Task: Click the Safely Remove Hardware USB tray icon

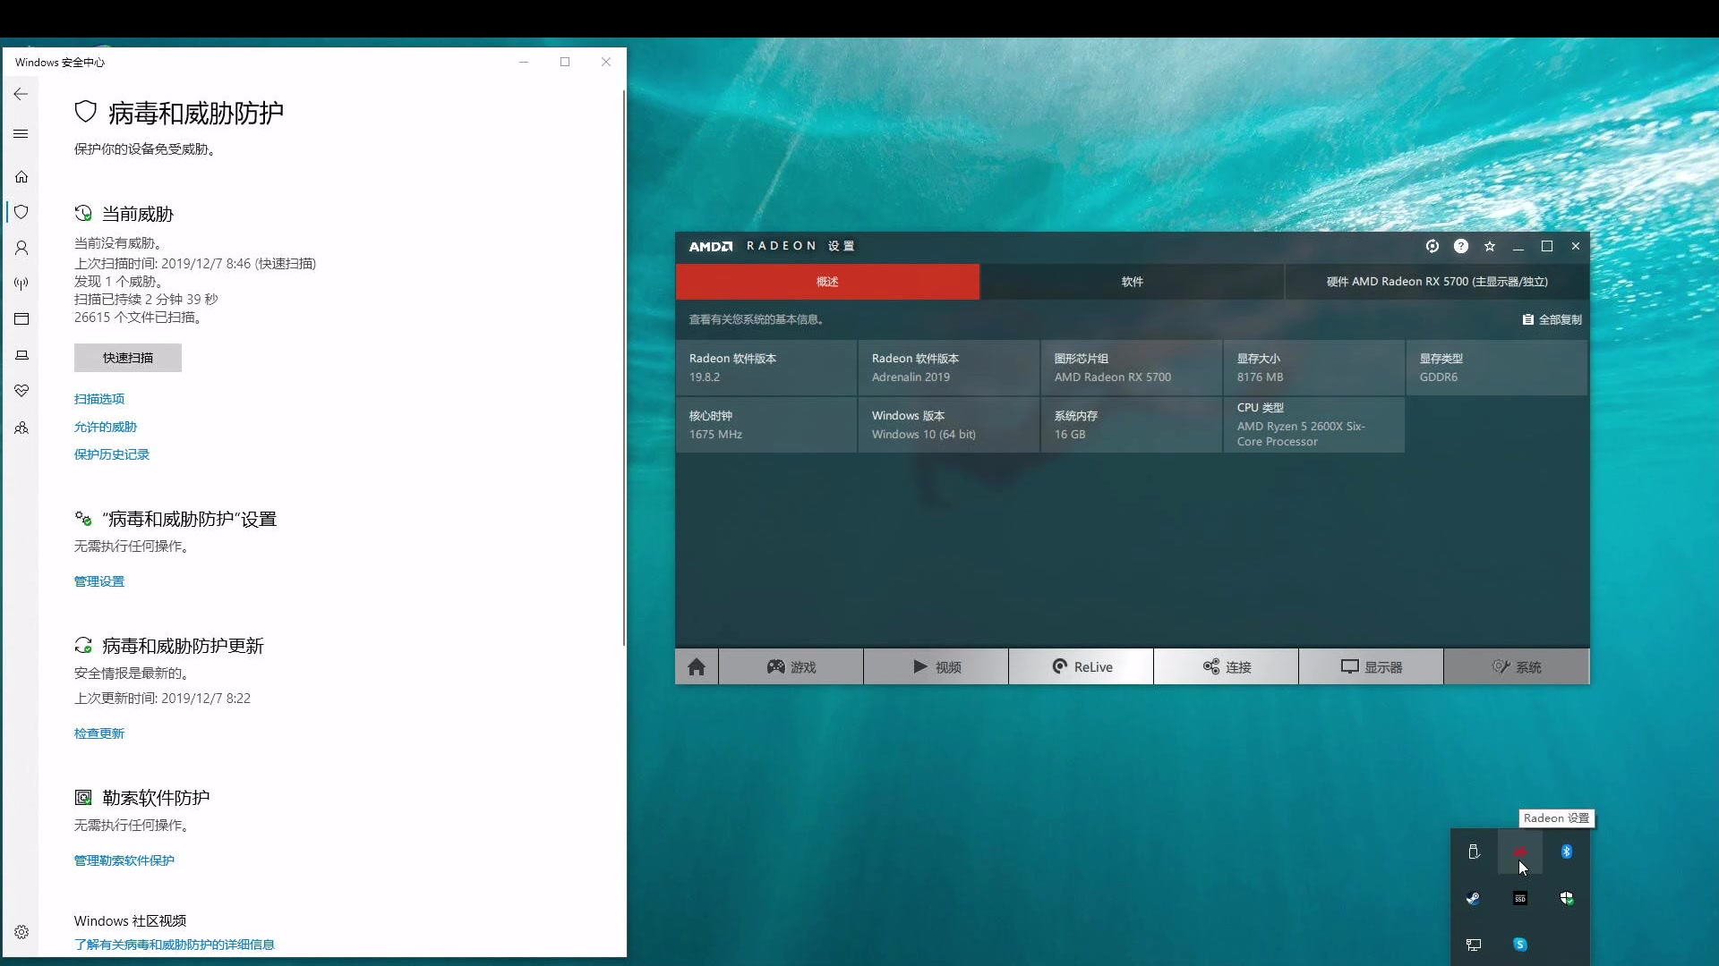Action: click(x=1474, y=852)
